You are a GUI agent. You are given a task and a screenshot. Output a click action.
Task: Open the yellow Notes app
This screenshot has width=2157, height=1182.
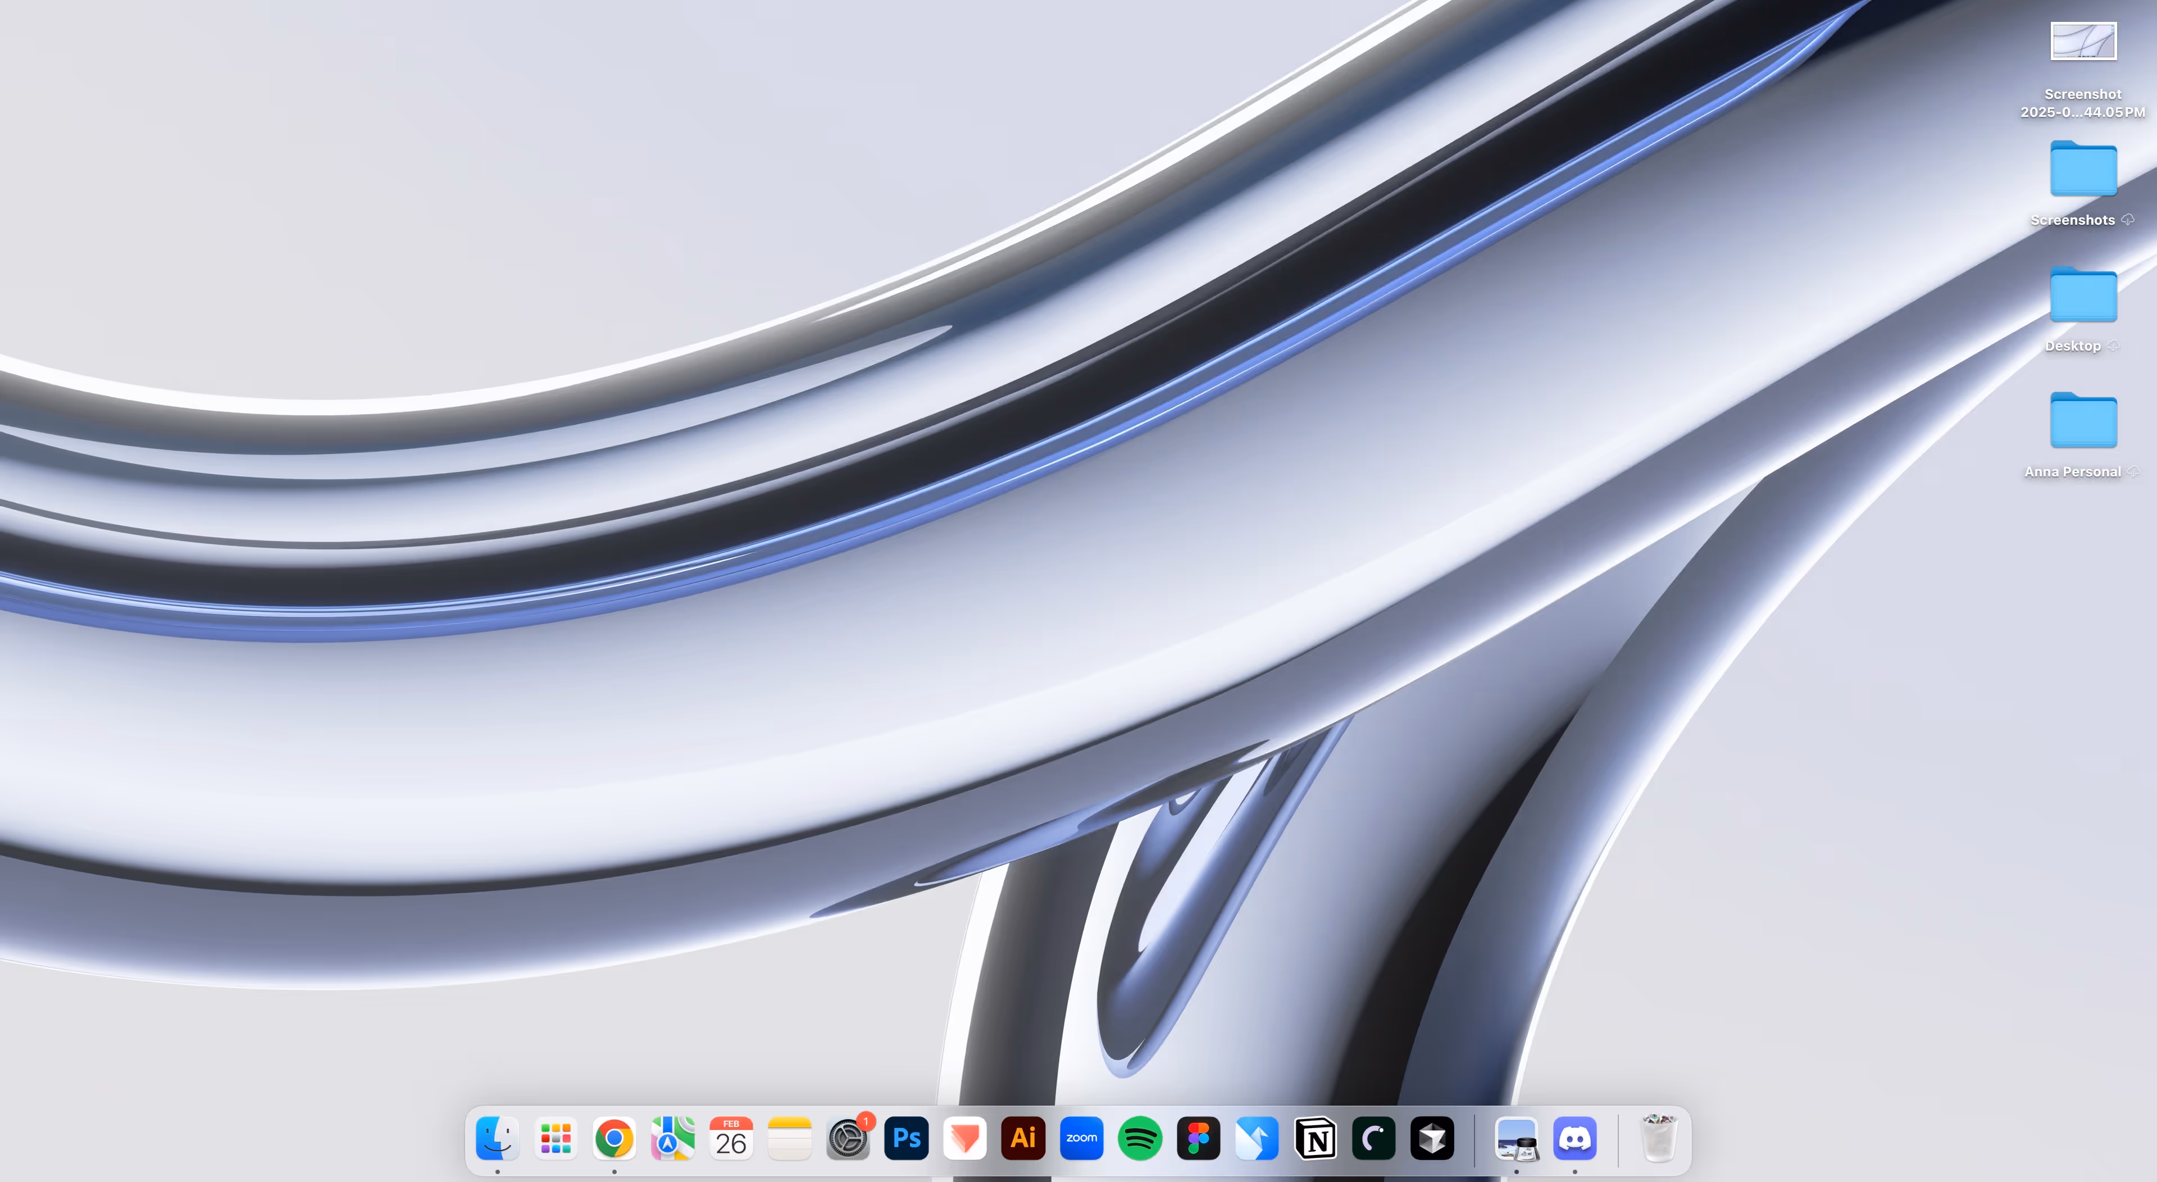pos(790,1138)
